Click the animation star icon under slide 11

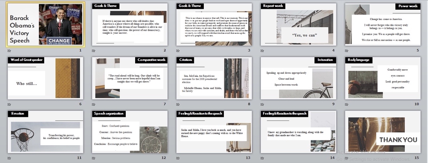(x=9, y=158)
